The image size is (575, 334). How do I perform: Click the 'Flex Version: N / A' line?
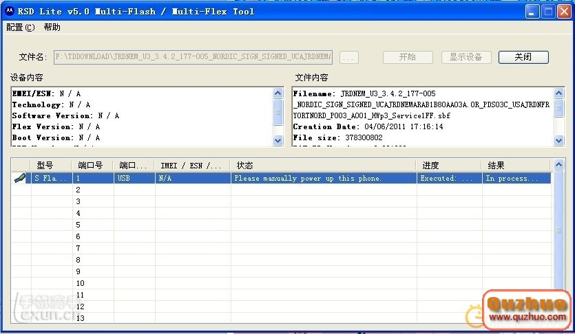click(56, 126)
